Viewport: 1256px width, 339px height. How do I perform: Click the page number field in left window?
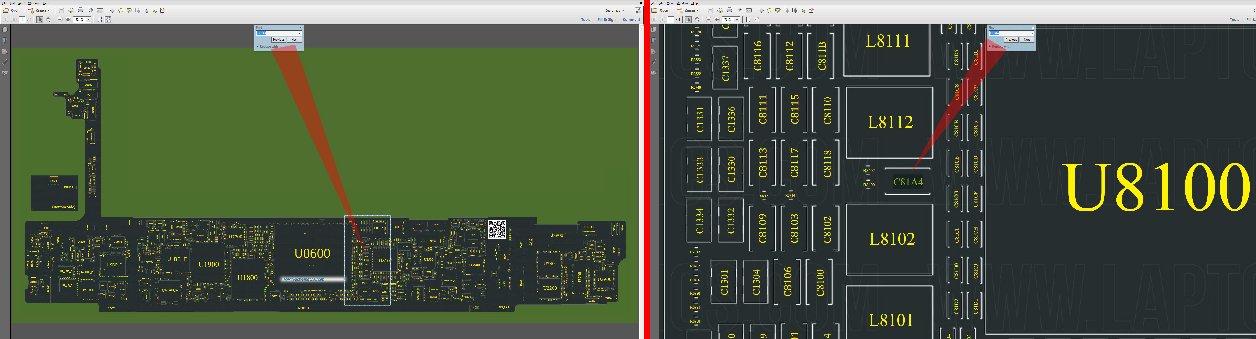[x=22, y=20]
